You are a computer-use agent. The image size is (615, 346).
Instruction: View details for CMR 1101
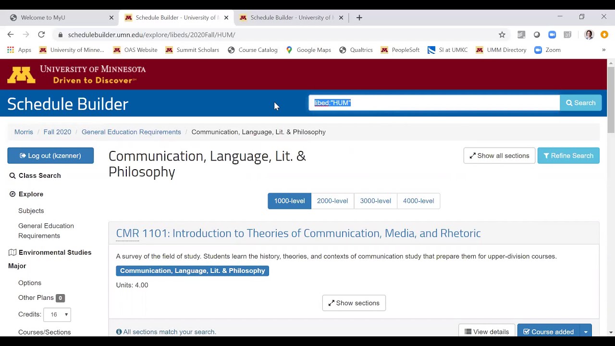click(487, 332)
